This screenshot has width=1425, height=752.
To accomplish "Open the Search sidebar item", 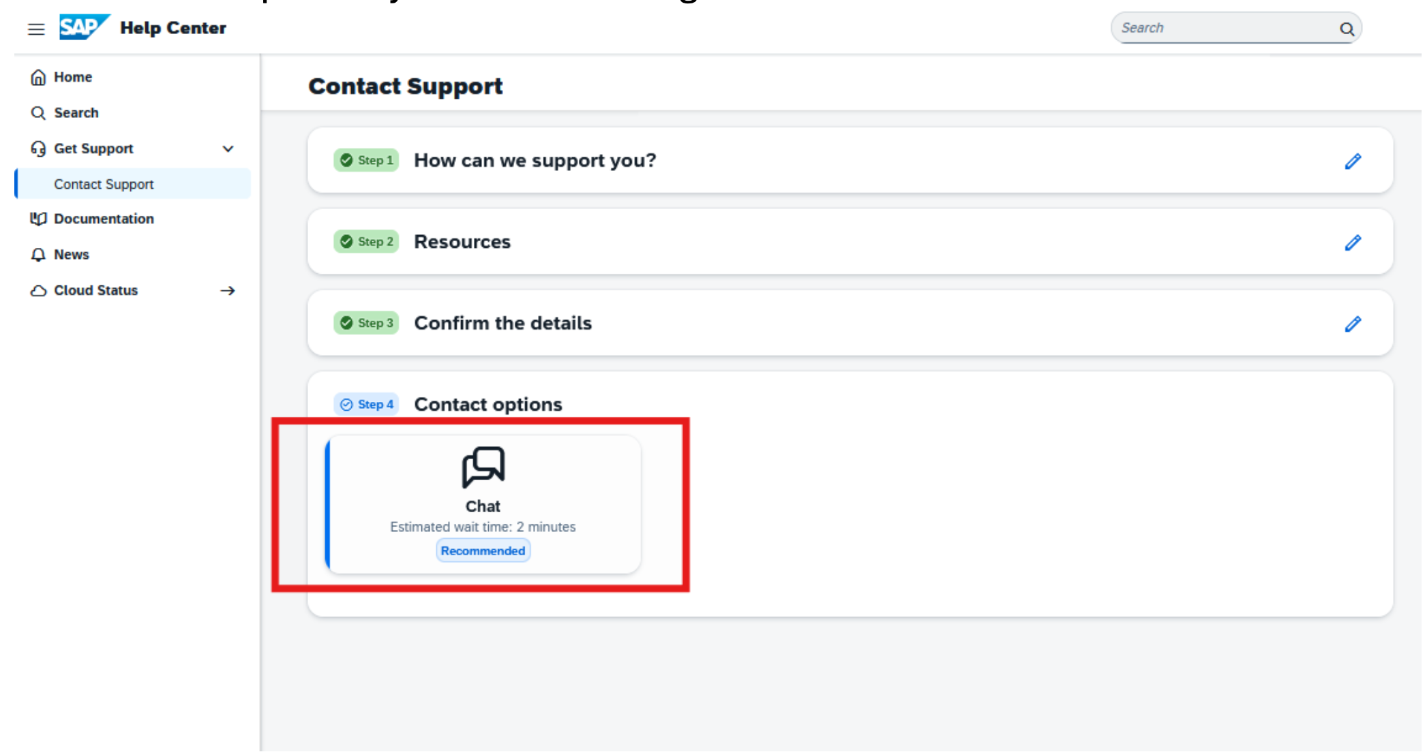I will (x=76, y=113).
